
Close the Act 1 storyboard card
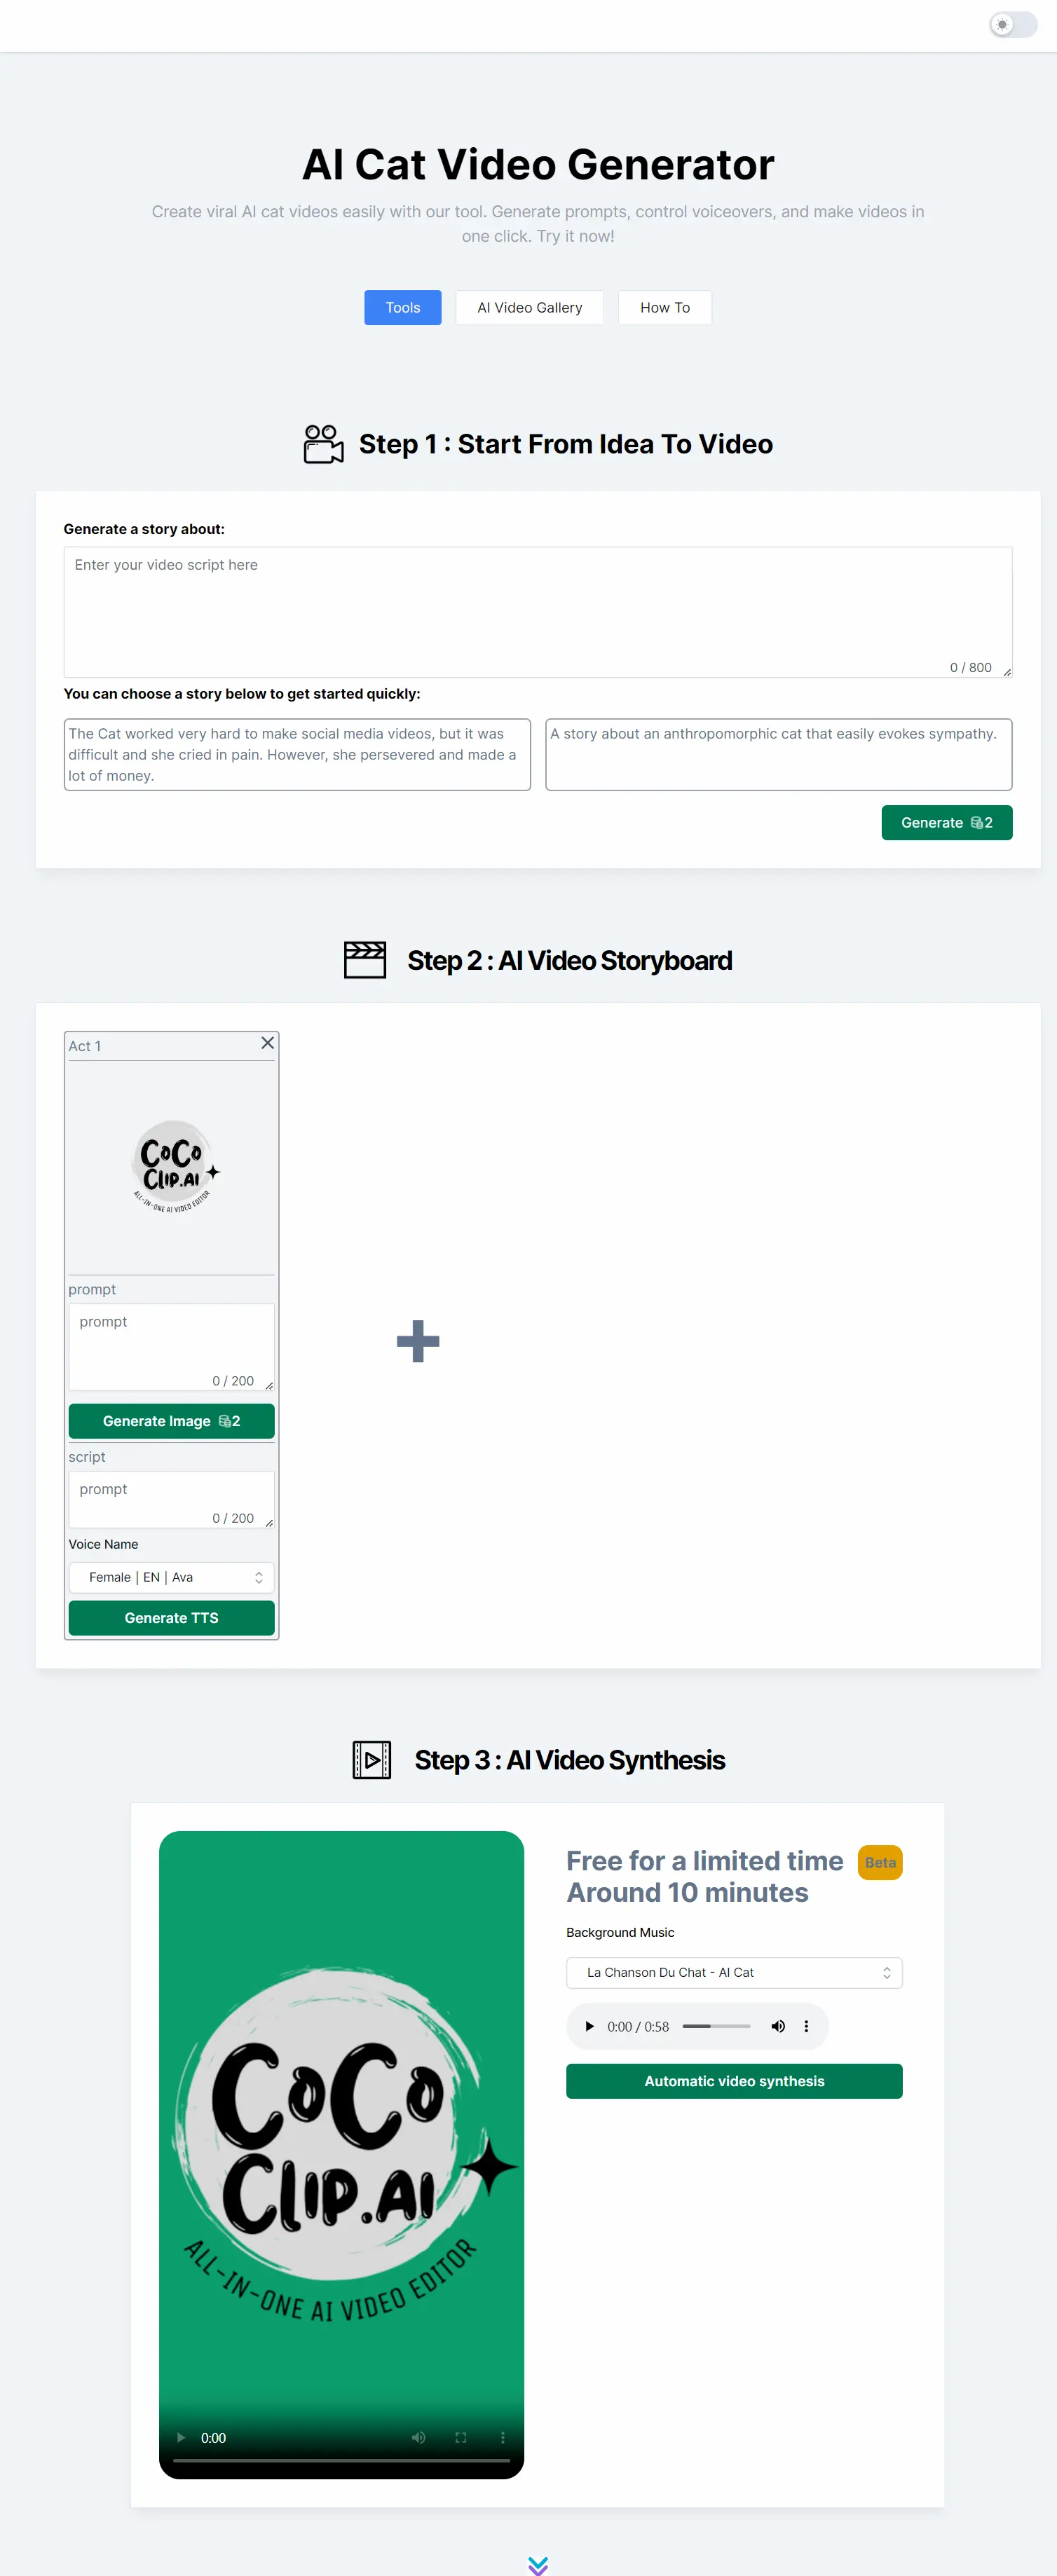(x=267, y=1043)
